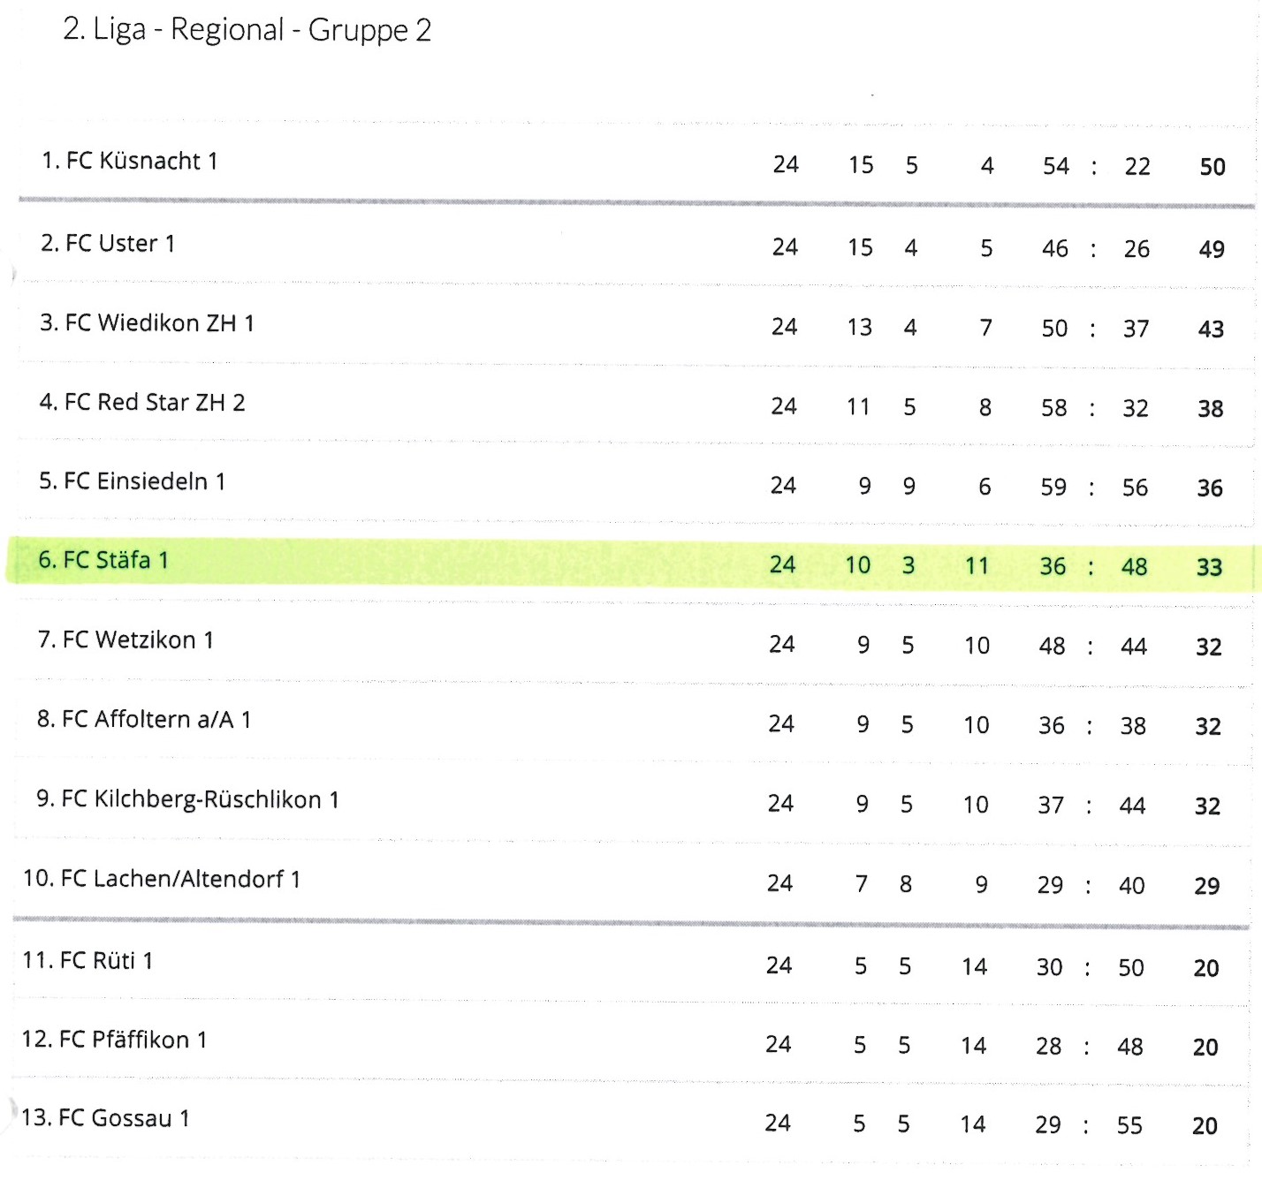Screen dimensions: 1262x1188
Task: Click FC Stäfa's 33 points value
Action: coord(1209,567)
